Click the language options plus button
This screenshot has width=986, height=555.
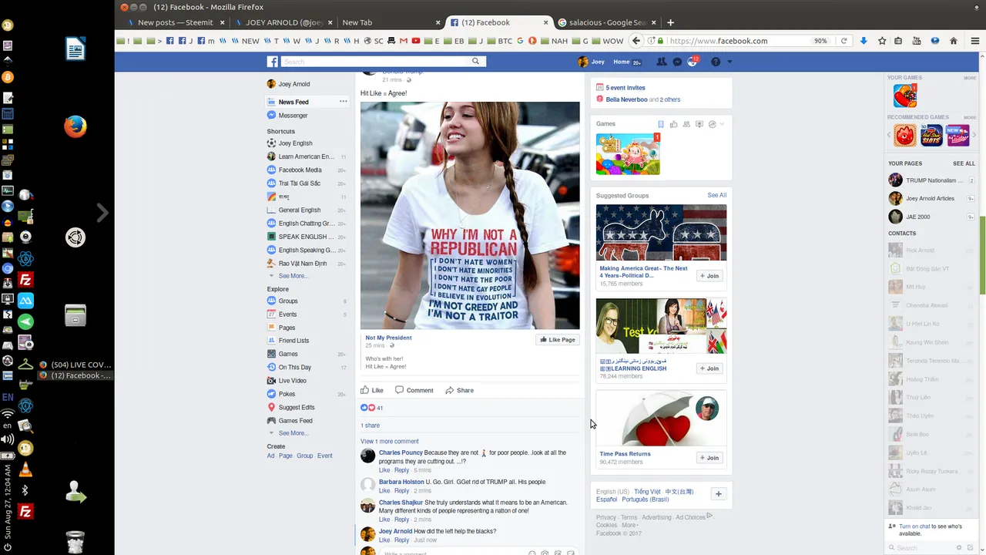coord(718,494)
